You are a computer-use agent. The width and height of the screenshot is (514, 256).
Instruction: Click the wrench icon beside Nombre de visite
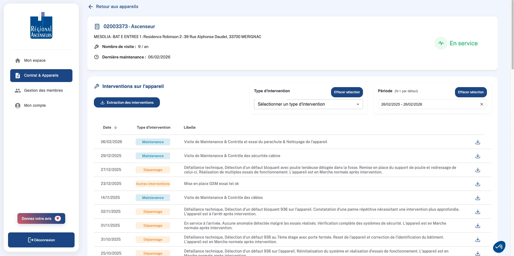coord(97,46)
